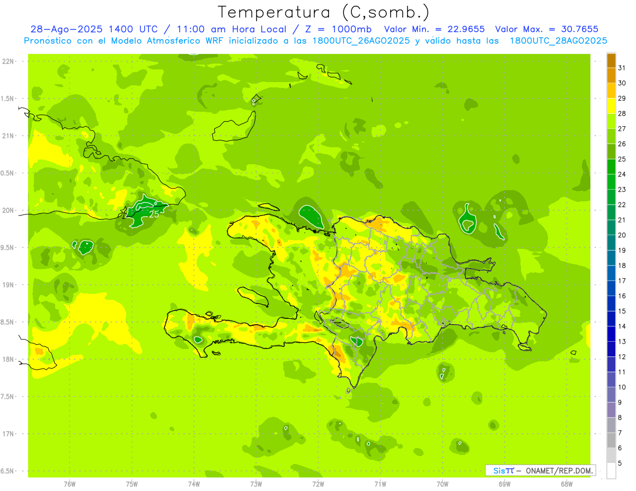Click the '19N' latitude label
The image size is (636, 491).
point(8,284)
